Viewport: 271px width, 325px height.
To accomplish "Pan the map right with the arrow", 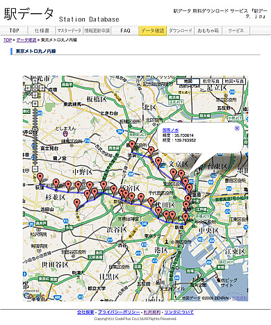I will [42, 88].
